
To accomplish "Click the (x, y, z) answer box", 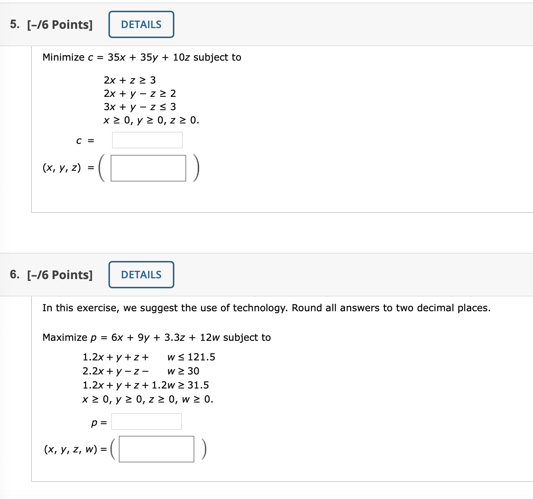I will (x=148, y=169).
